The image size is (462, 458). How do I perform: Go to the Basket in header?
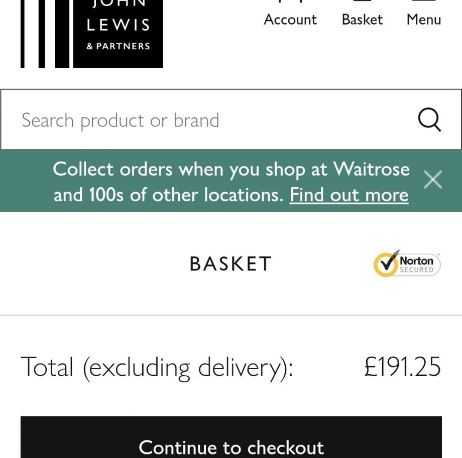362,20
